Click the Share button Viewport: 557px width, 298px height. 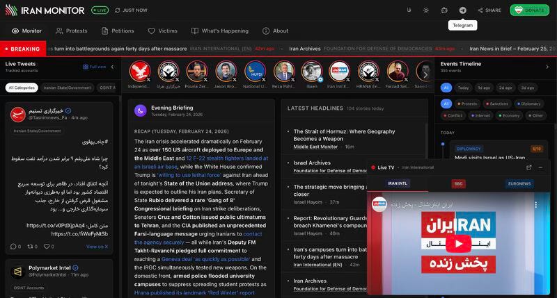[x=489, y=10]
